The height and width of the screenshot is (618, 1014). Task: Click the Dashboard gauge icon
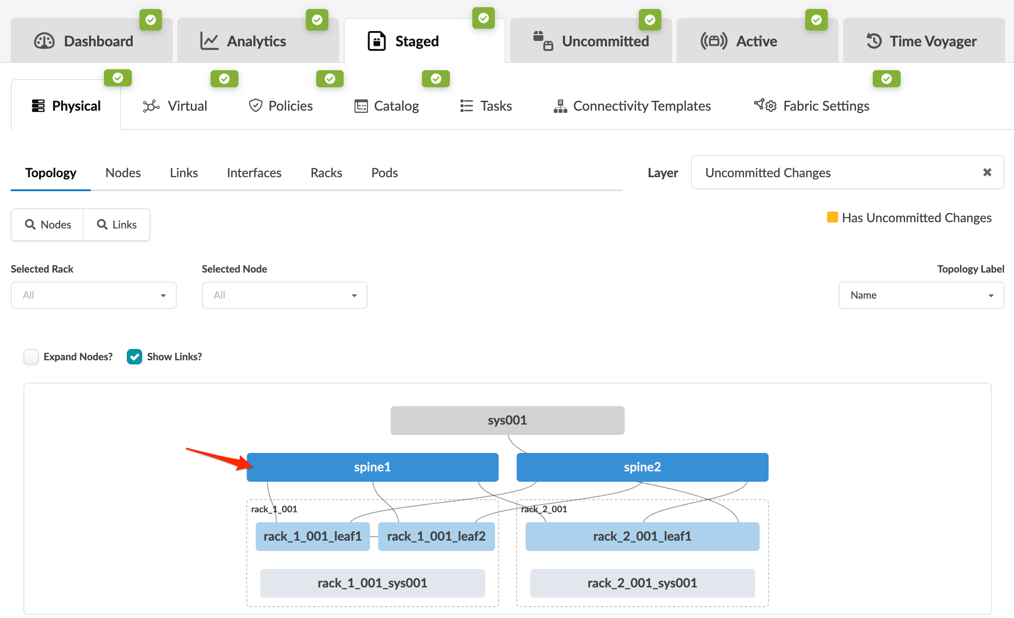(44, 41)
